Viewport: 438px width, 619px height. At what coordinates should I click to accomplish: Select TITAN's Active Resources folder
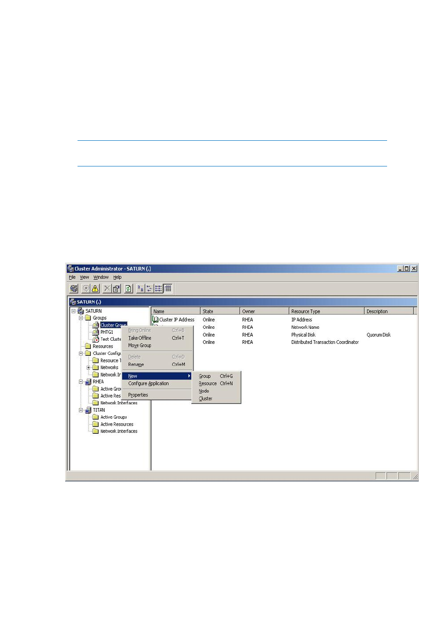pyautogui.click(x=117, y=424)
